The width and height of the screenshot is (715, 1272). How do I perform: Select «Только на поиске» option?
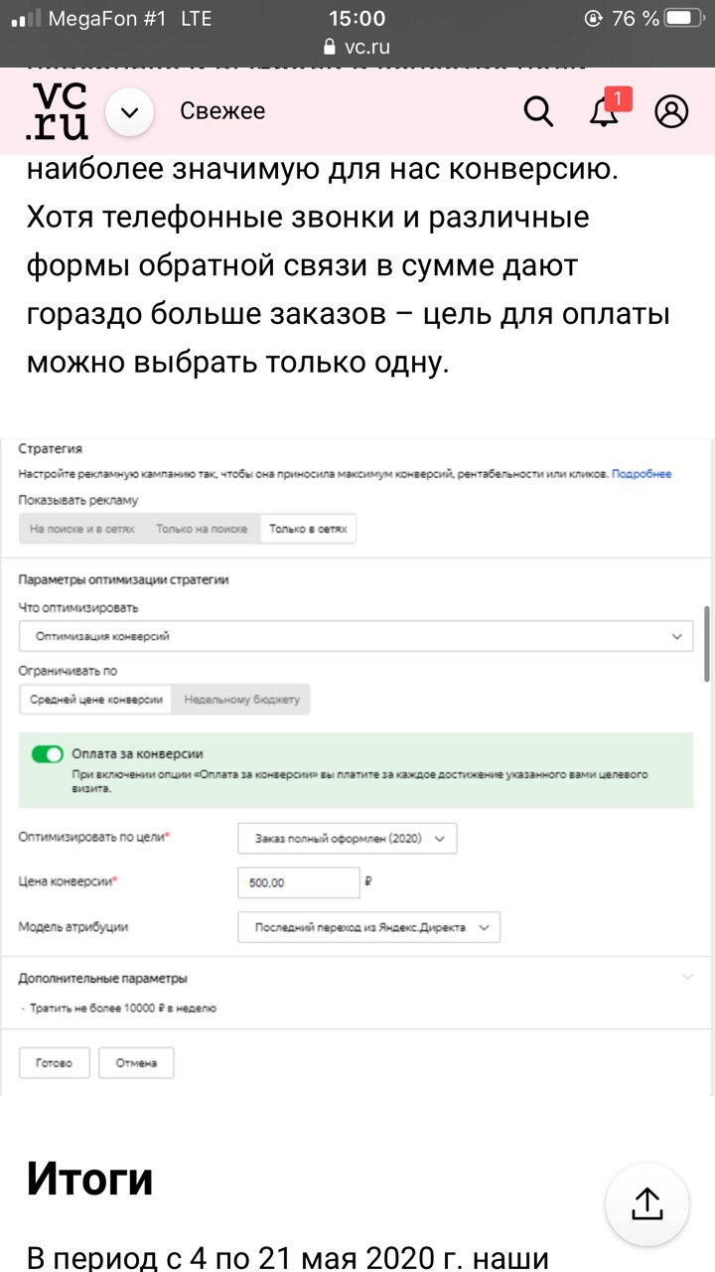click(x=202, y=530)
